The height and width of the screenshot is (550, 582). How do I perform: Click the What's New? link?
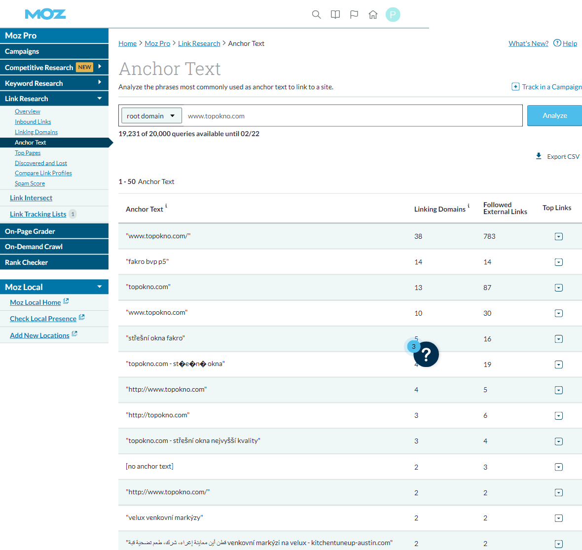coord(528,43)
